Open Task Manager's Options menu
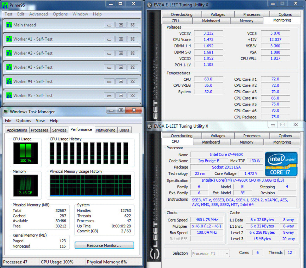Screen dimensions: 306x268 (24, 121)
